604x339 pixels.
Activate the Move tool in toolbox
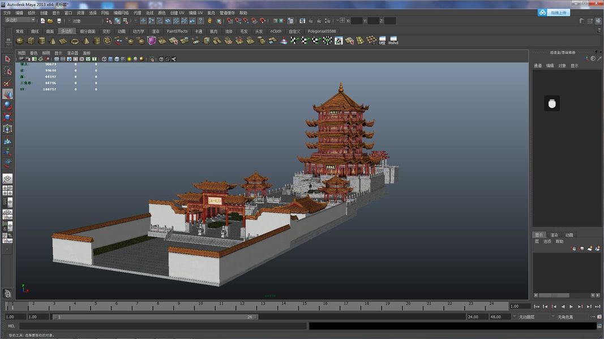pyautogui.click(x=7, y=94)
